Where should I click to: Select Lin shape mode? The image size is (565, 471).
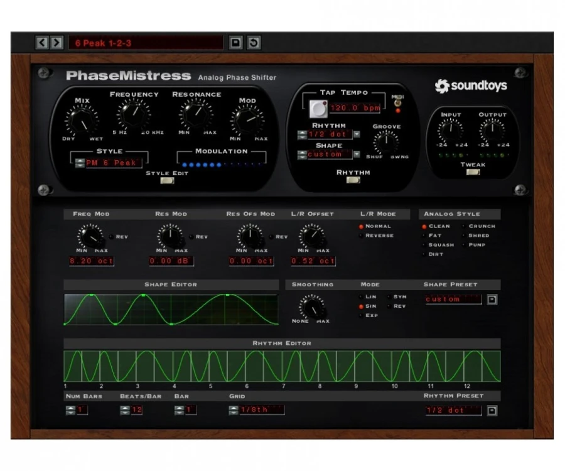coord(361,297)
